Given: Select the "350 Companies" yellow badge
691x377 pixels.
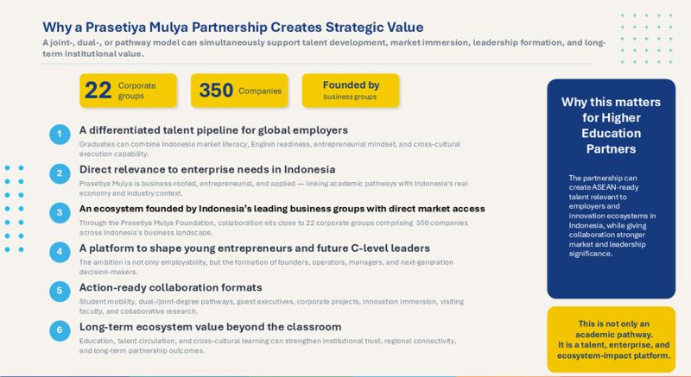Looking at the screenshot, I should (x=240, y=91).
